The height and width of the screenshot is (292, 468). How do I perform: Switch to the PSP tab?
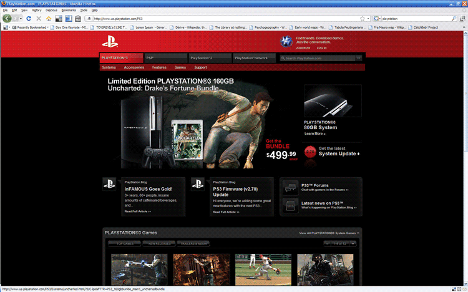(166, 58)
